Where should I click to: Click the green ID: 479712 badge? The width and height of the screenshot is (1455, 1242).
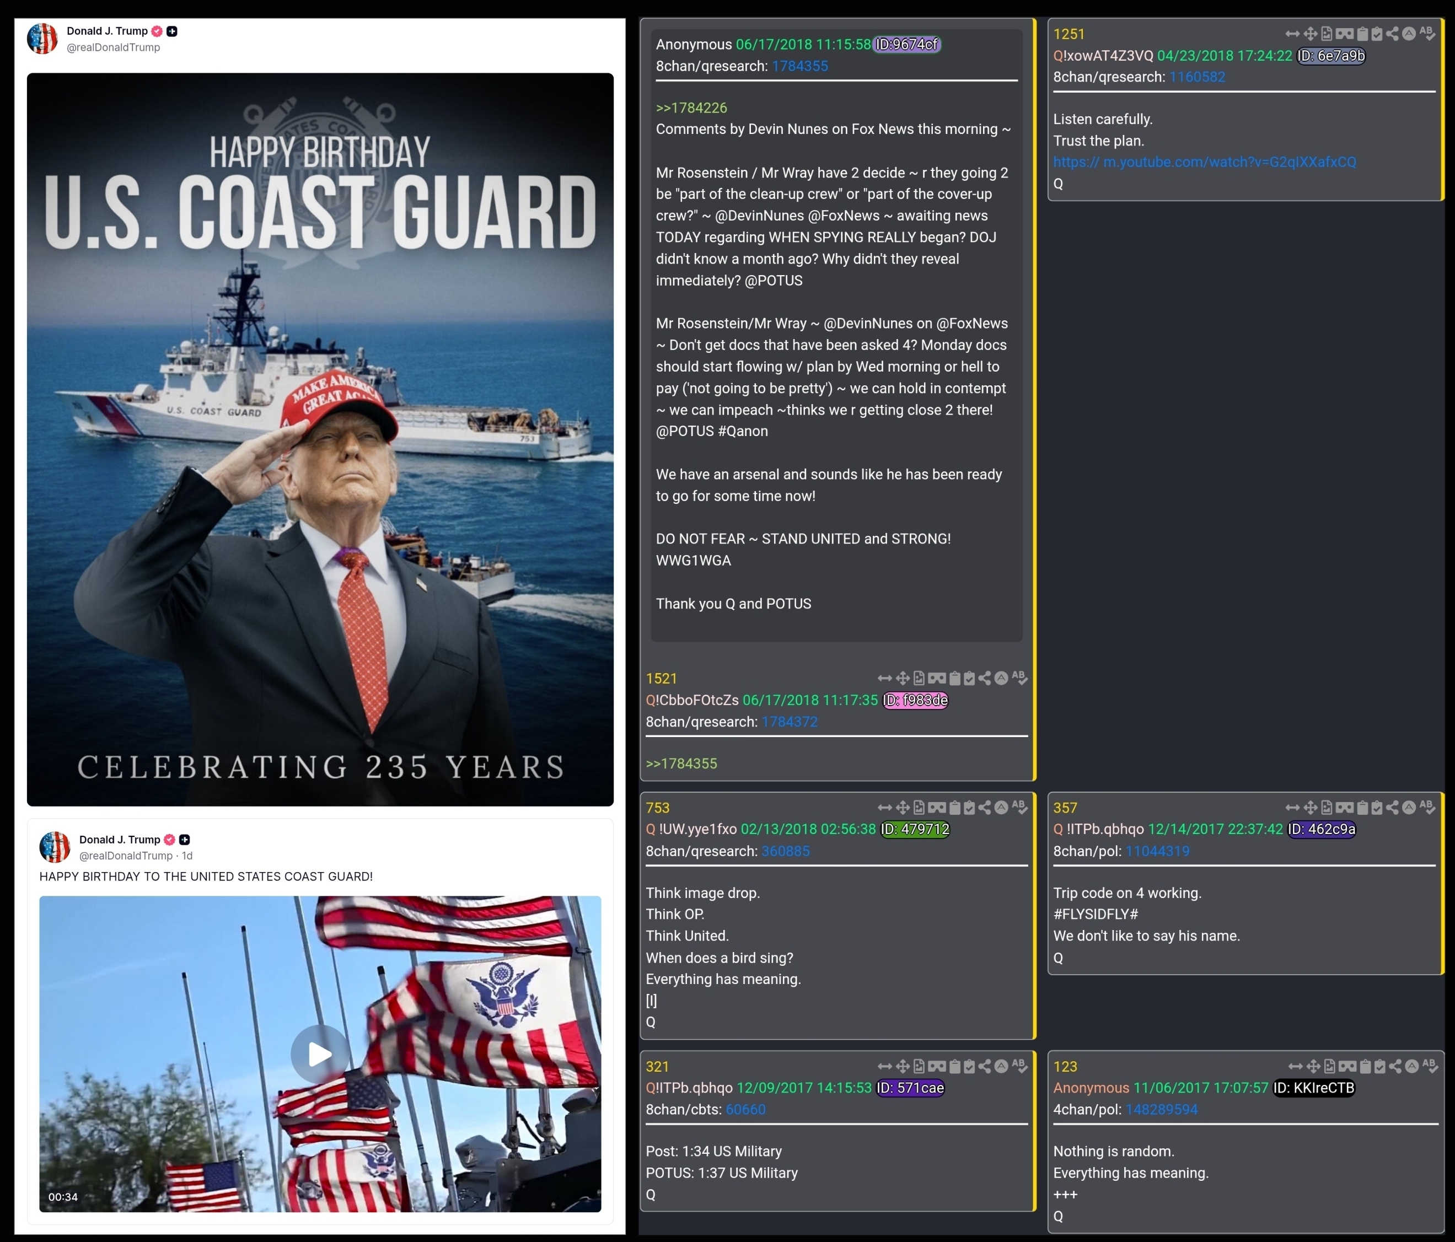(915, 829)
